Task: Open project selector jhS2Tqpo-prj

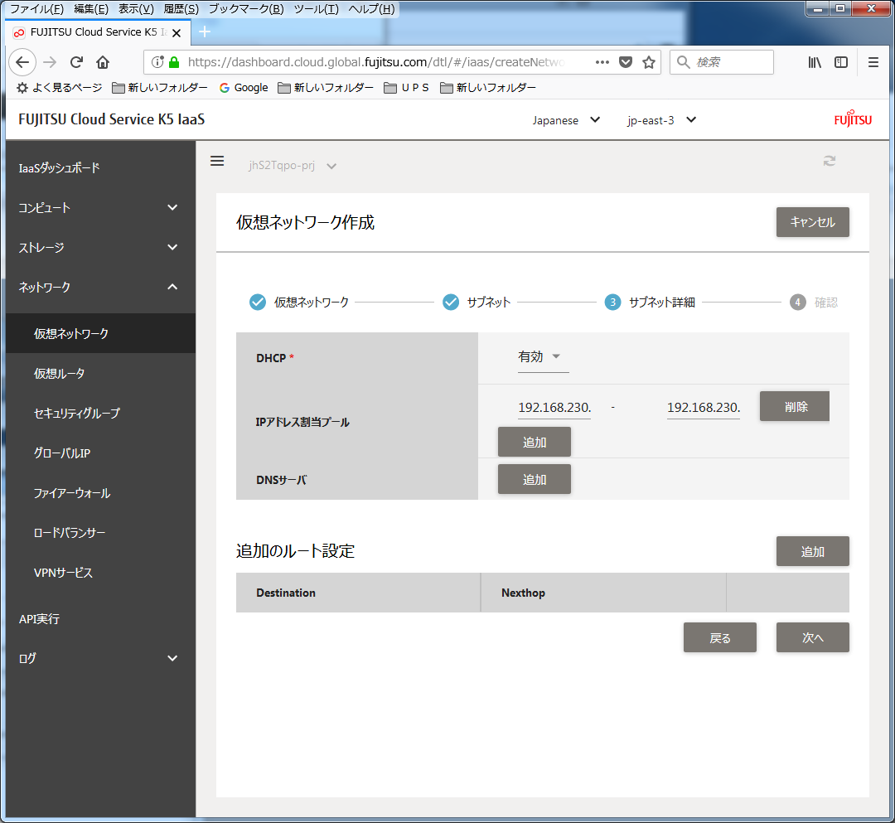Action: [x=293, y=166]
